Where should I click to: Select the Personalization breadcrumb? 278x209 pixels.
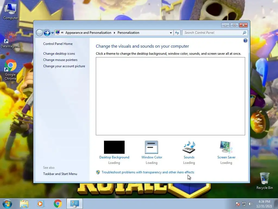tap(128, 33)
